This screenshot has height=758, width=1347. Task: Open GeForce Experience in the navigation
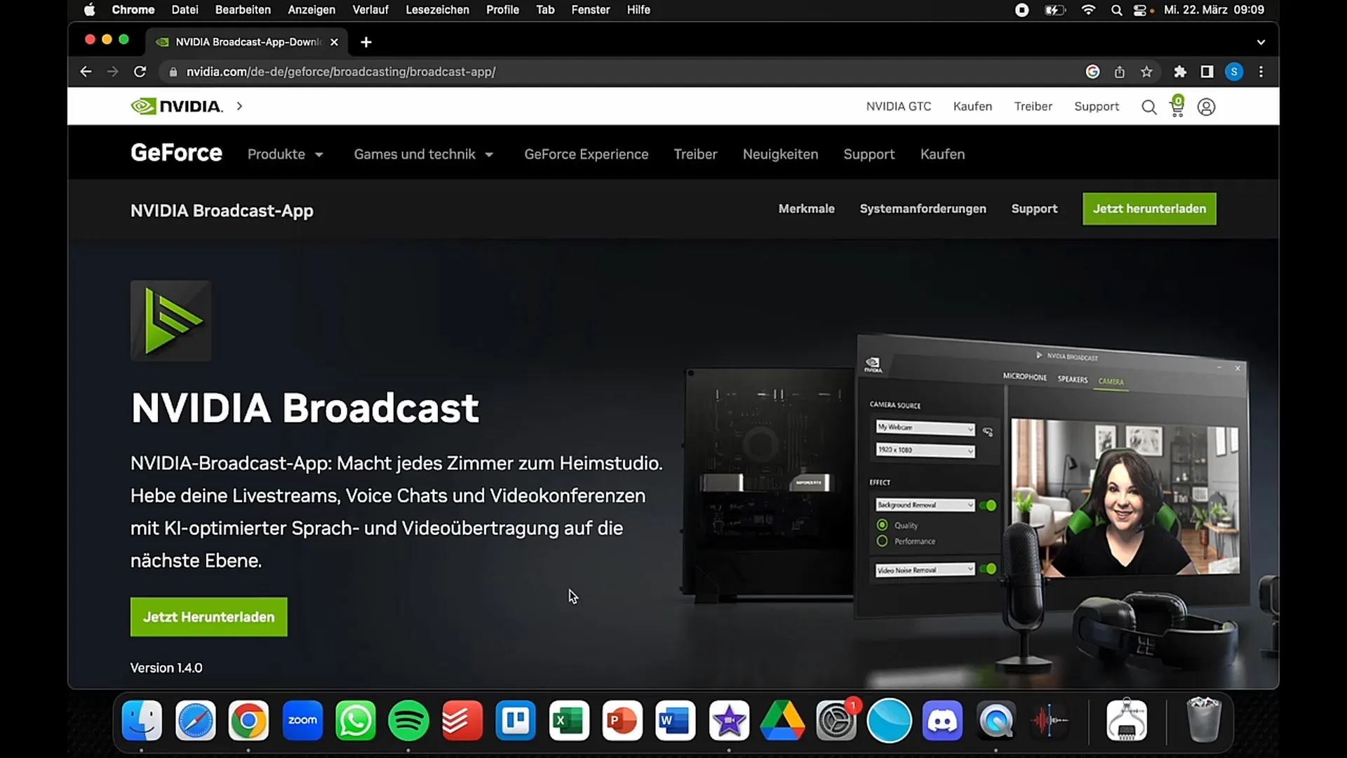tap(587, 154)
